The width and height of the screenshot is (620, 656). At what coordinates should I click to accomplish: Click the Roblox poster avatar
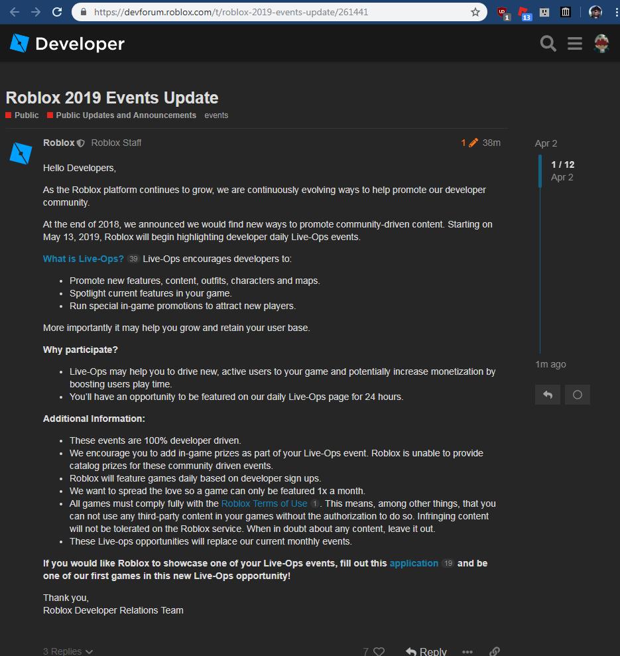(x=21, y=153)
